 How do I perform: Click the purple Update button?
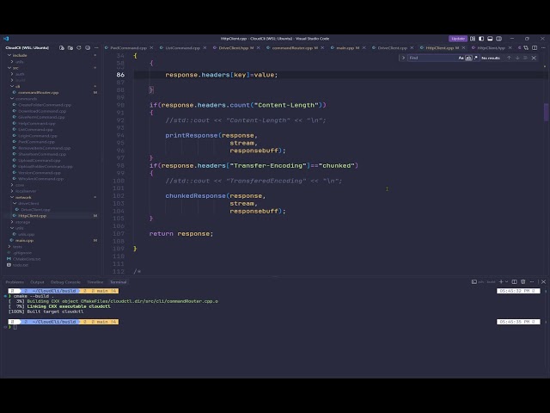pyautogui.click(x=458, y=39)
